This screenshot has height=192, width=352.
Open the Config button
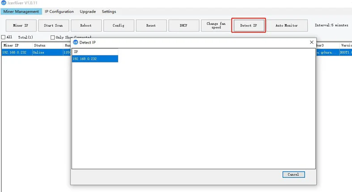click(119, 25)
